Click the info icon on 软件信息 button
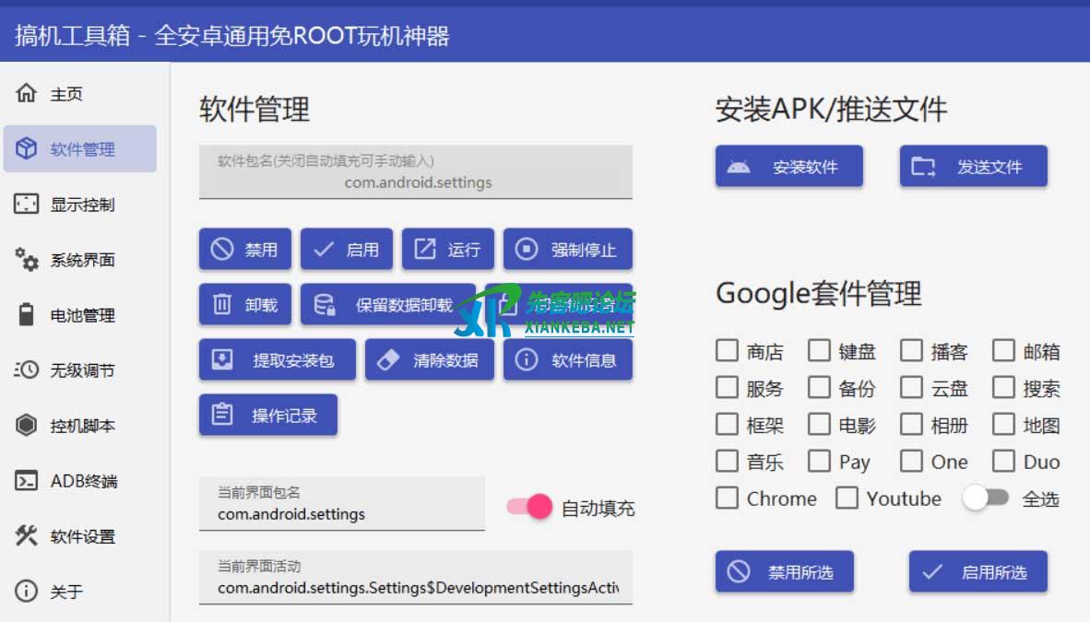Image resolution: width=1090 pixels, height=622 pixels. coord(527,359)
